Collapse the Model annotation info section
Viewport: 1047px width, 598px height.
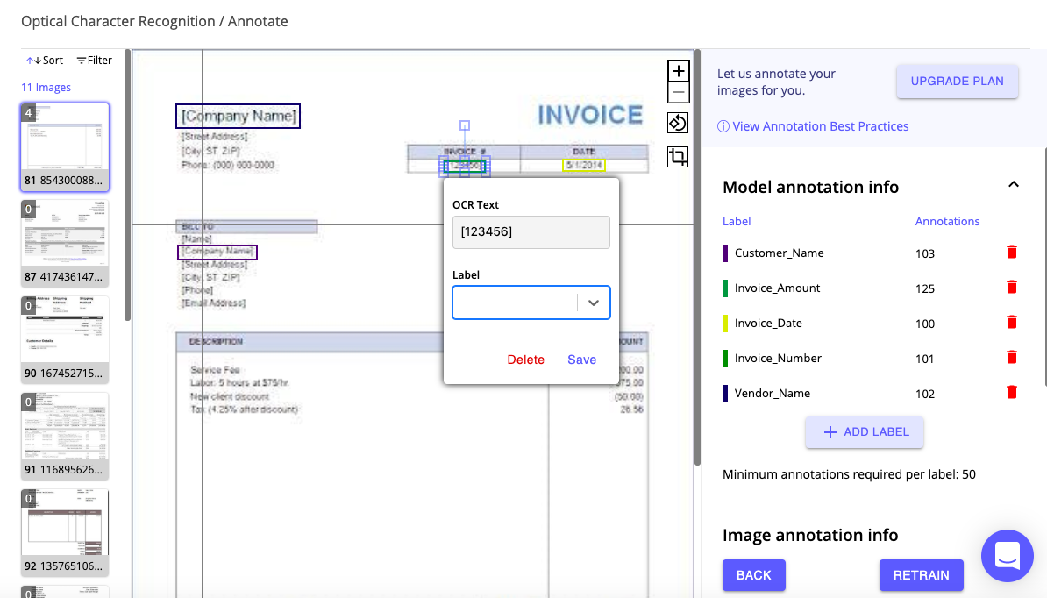tap(1014, 184)
